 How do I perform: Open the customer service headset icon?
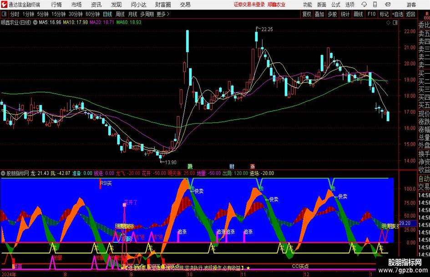tap(364, 5)
